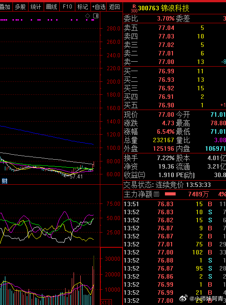Viewport: 226px width, 305px height.
Task: Open the 主力净额 list icon
Action: pos(156,194)
